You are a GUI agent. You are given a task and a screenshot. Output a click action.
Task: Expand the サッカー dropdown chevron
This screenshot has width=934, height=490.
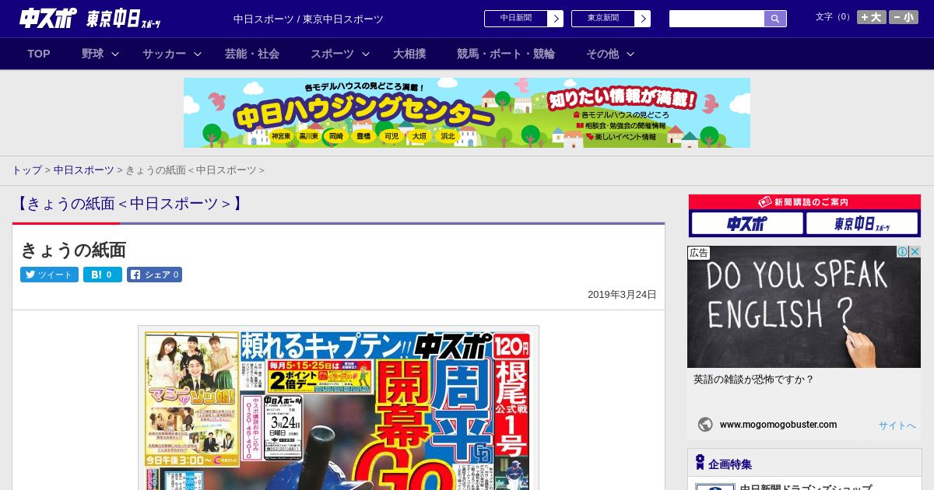[198, 54]
